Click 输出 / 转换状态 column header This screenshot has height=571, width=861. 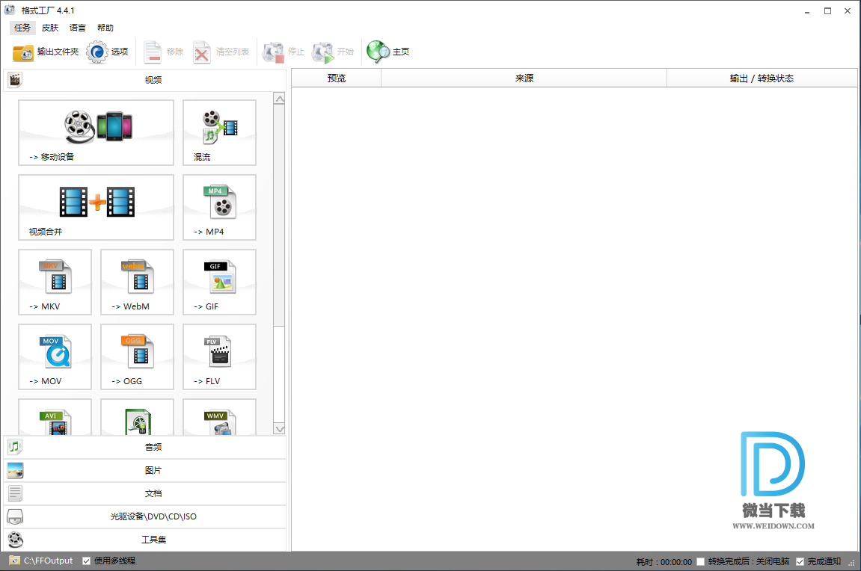[x=762, y=78]
